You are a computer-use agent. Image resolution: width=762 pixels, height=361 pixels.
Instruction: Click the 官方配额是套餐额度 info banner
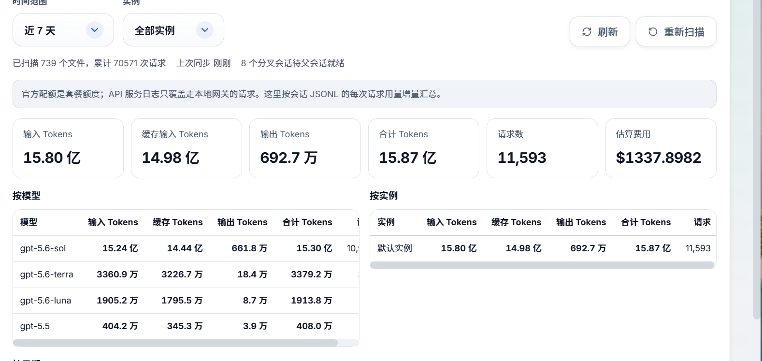[364, 94]
